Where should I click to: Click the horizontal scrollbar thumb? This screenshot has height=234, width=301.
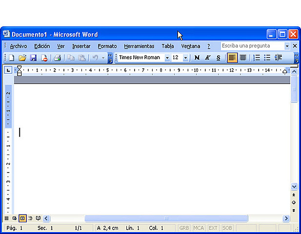coord(166,218)
